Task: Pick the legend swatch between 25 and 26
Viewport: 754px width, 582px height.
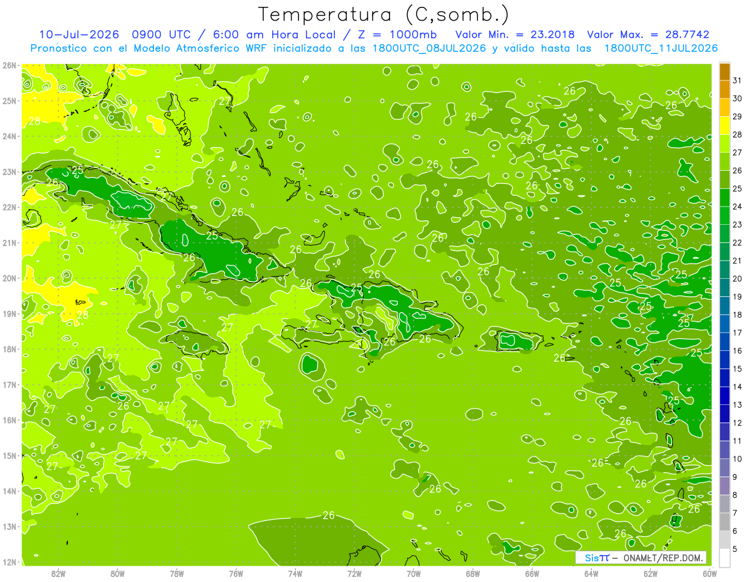Action: coord(724,180)
